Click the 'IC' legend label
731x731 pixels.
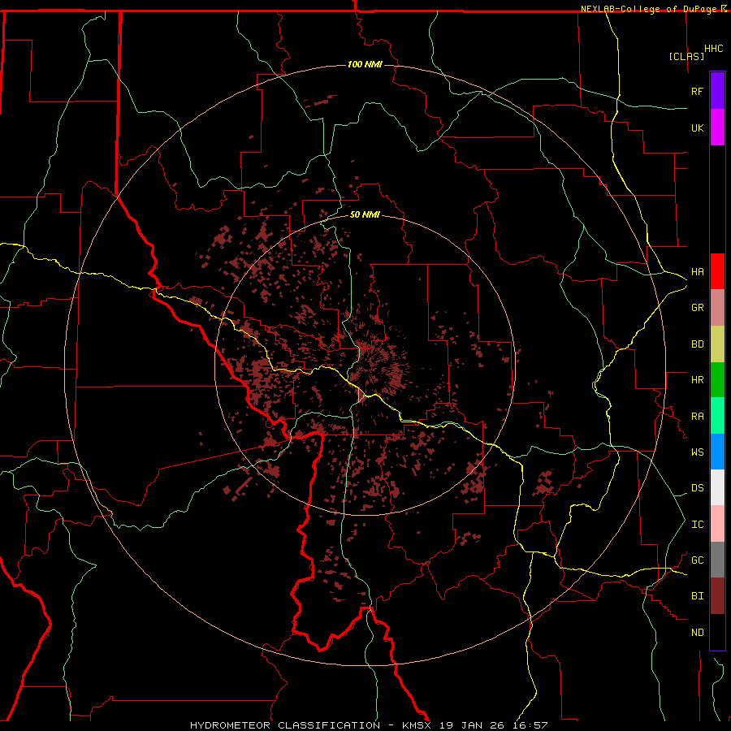click(697, 525)
